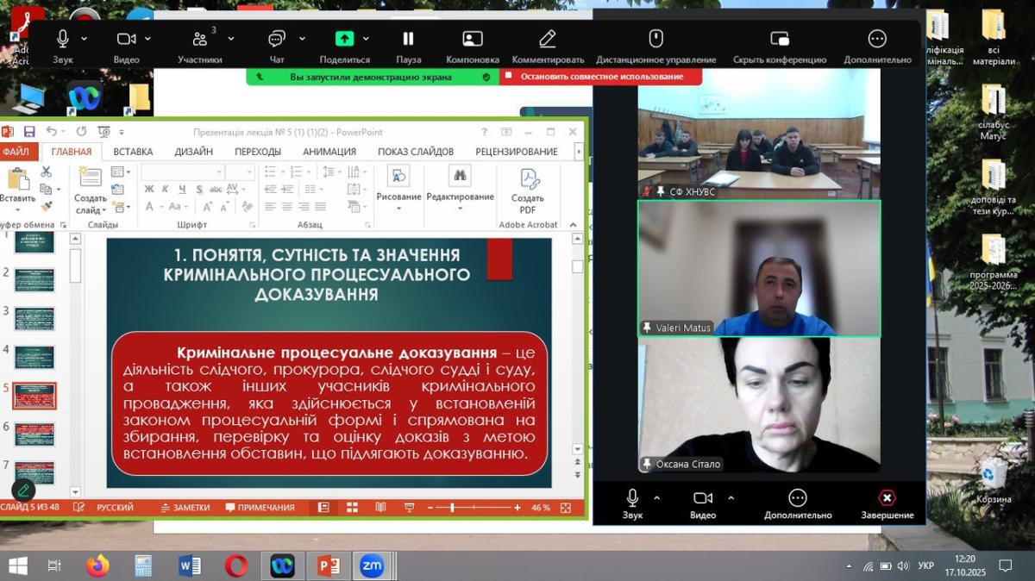The image size is (1035, 581).
Task: Switch to Slide Sorter view icon
Action: [x=352, y=508]
